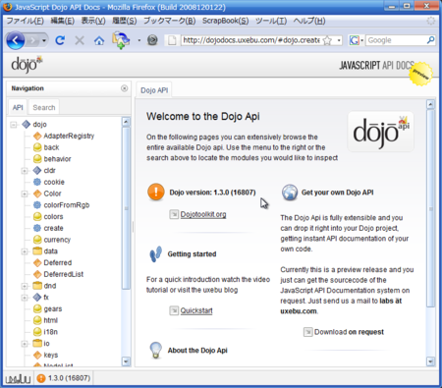This screenshot has width=442, height=388.
Task: Click the uxebu logo in status bar
Action: tap(18, 379)
